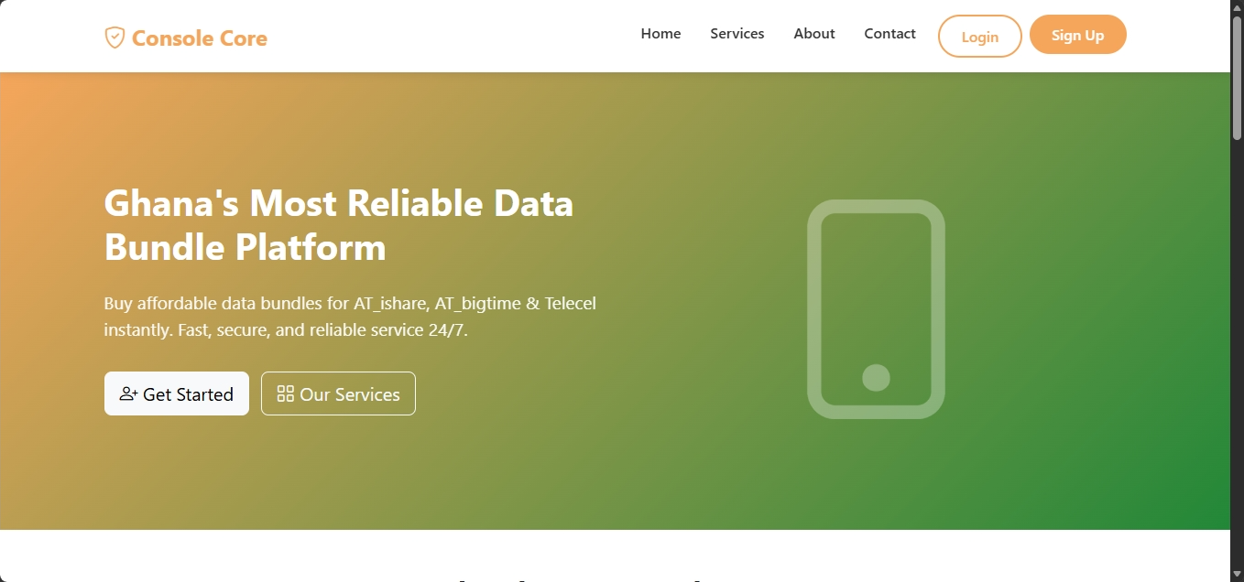
Task: Click the scrollbar down arrow
Action: point(1237,574)
